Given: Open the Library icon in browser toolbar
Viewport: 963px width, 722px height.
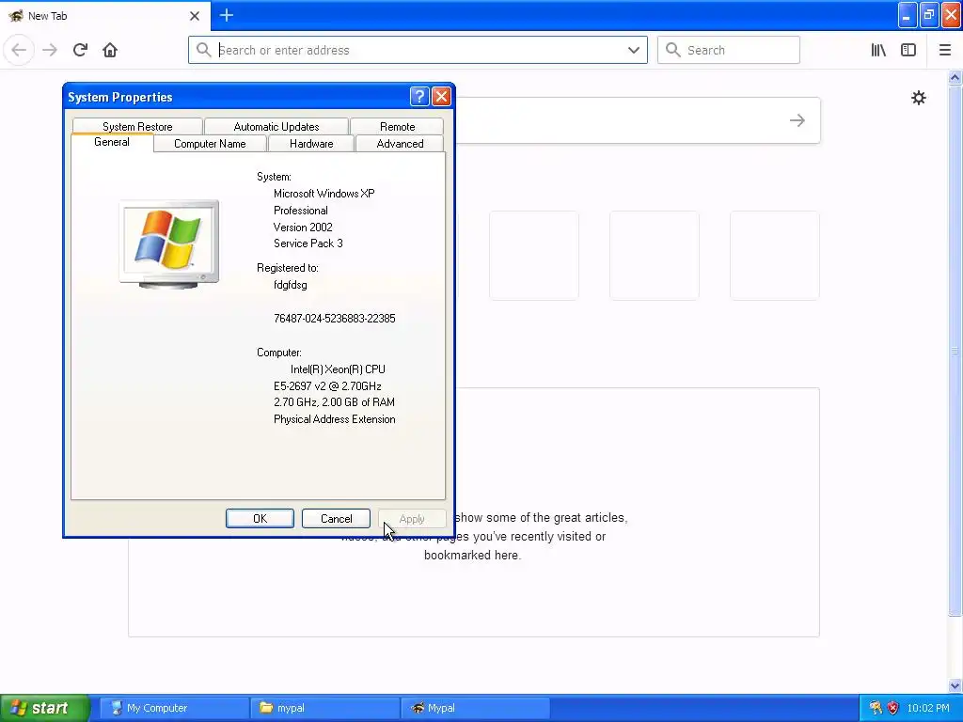Looking at the screenshot, I should pyautogui.click(x=878, y=50).
